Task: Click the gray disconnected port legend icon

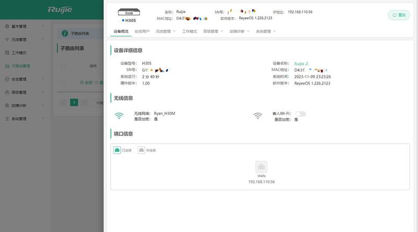Action: [141, 150]
